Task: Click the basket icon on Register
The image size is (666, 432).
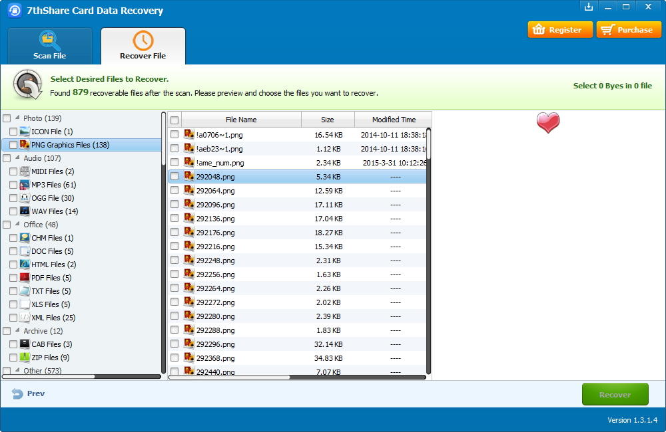Action: (539, 30)
